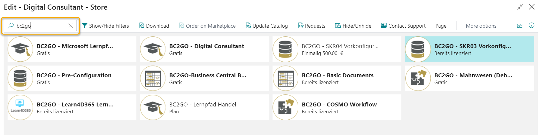Image resolution: width=539 pixels, height=135 pixels.
Task: Click the SKR04 database icon
Action: (285, 49)
